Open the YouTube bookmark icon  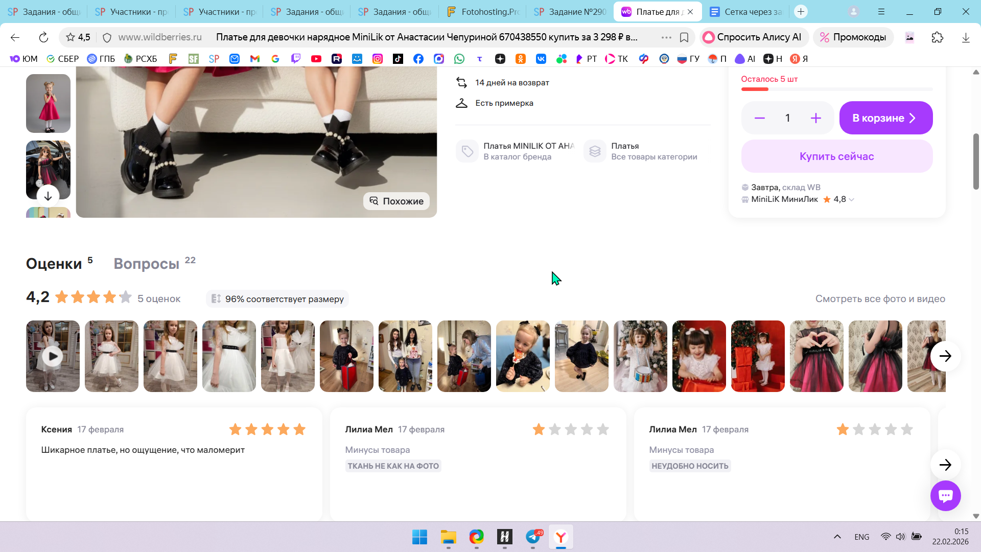point(316,59)
